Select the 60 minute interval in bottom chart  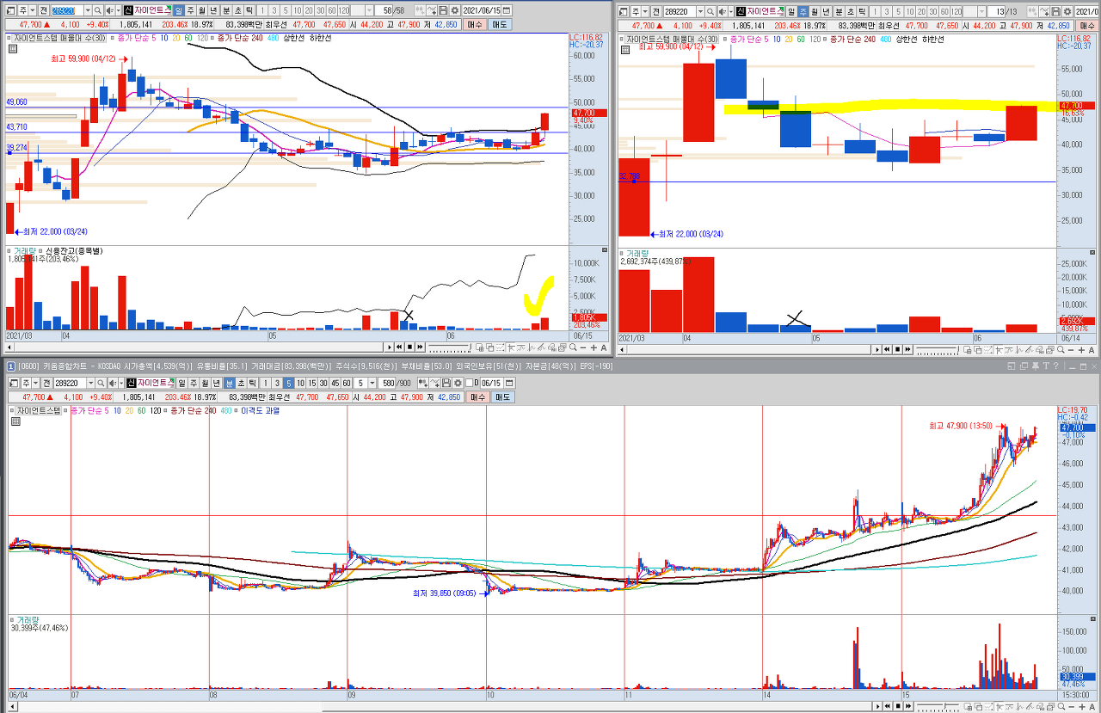[347, 382]
